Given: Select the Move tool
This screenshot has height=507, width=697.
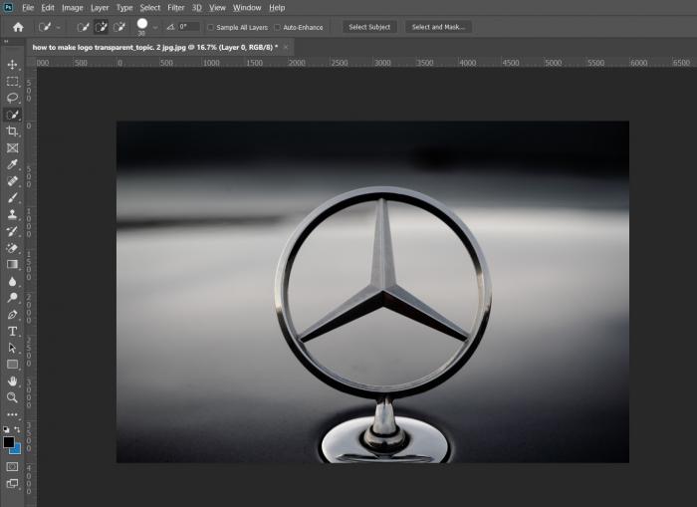Looking at the screenshot, I should (12, 65).
